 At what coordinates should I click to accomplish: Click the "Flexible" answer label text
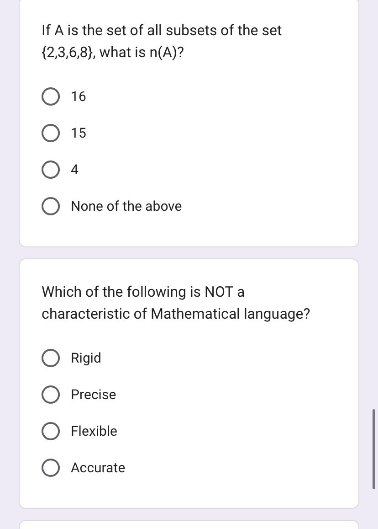(x=94, y=431)
